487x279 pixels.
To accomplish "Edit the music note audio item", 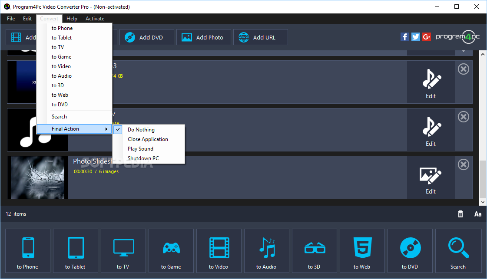I will point(431,130).
